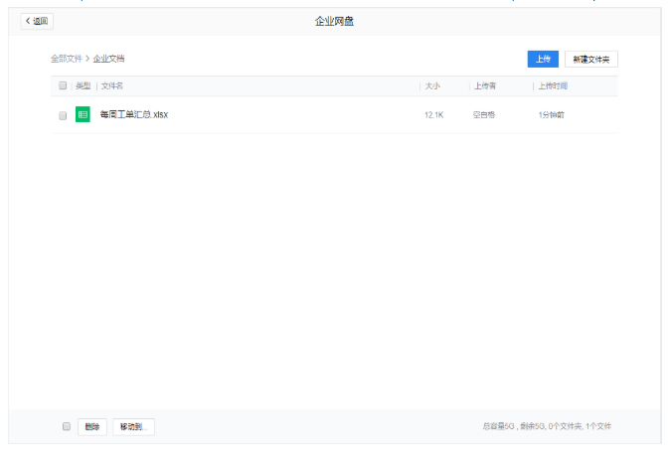Click the 1分钟前 upload time cell
The image size is (671, 464).
click(552, 115)
